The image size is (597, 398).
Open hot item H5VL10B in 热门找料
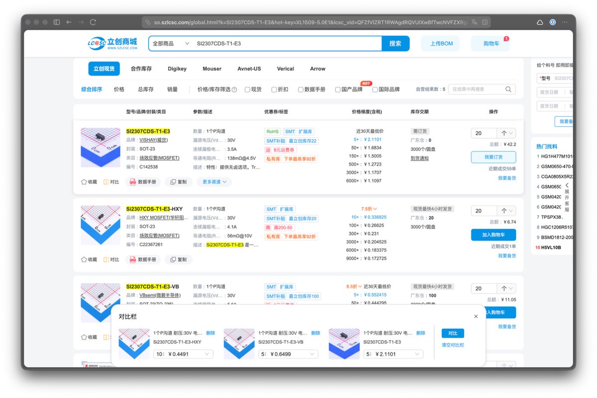pyautogui.click(x=551, y=247)
